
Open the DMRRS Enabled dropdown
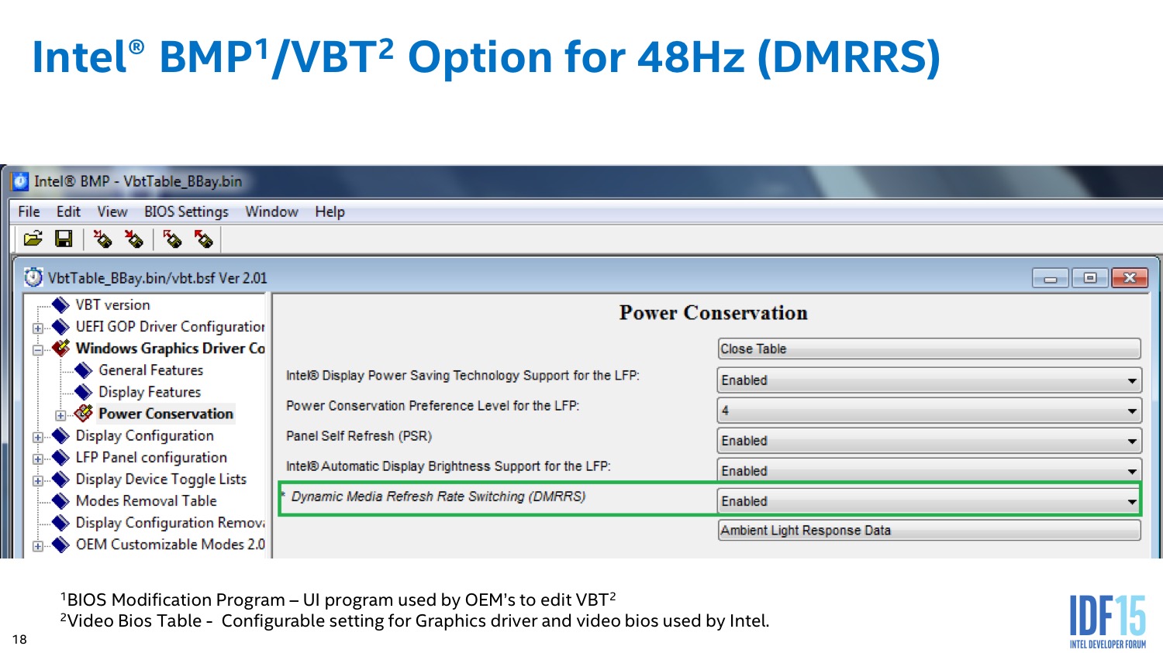tap(1132, 501)
